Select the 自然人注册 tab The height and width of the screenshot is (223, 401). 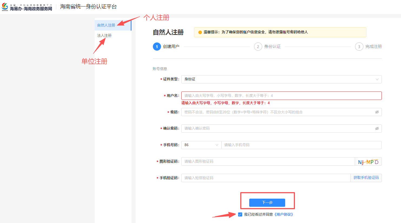pos(105,25)
